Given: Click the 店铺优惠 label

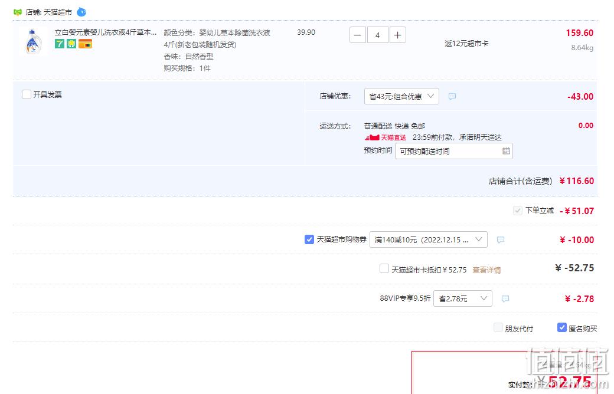Looking at the screenshot, I should (x=335, y=96).
